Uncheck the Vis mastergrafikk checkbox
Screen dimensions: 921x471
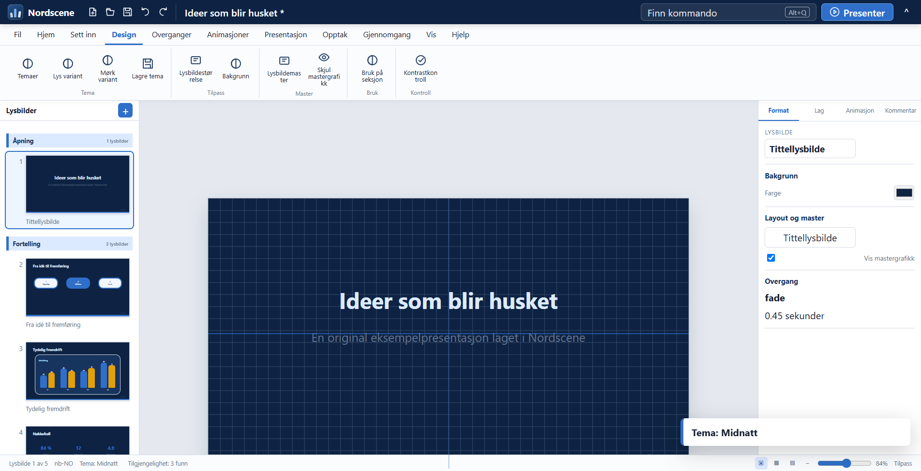(x=771, y=258)
